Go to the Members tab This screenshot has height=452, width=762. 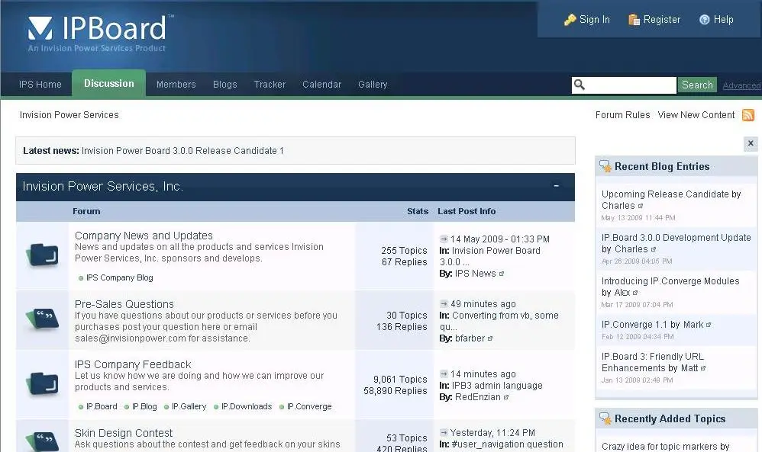point(176,85)
